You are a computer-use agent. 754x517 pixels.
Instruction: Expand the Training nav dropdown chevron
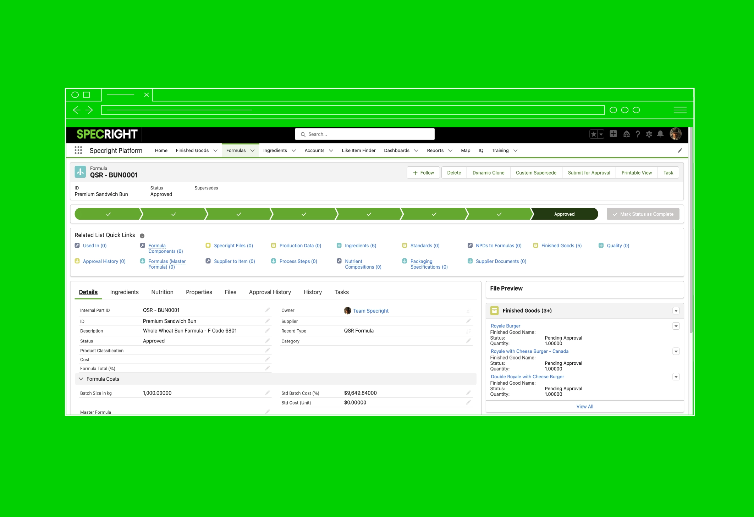[516, 151]
